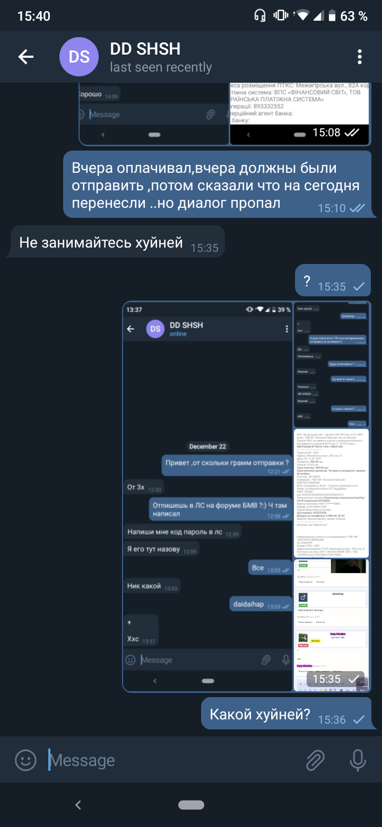
Task: Tap the microphone voice message icon
Action: pyautogui.click(x=359, y=760)
